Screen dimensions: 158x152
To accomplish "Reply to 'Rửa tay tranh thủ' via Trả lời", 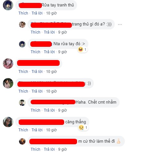I will pos(37,13).
